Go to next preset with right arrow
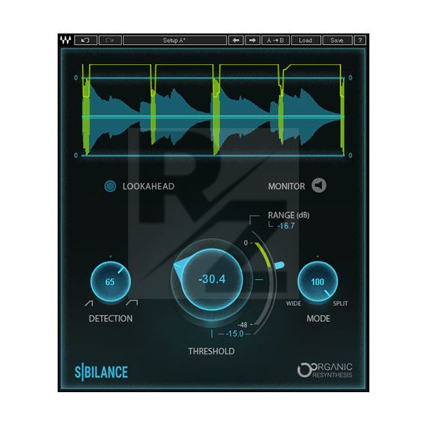427x427 pixels. (253, 41)
